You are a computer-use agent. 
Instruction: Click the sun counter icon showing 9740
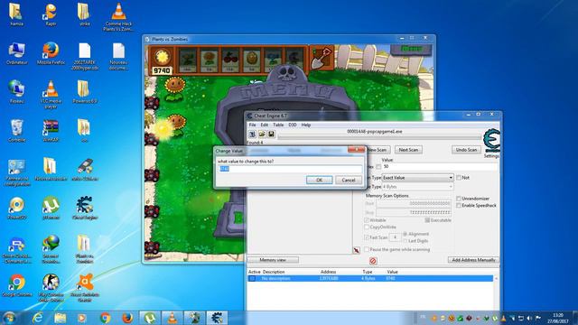(162, 60)
